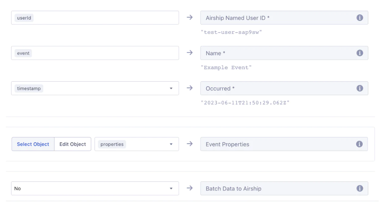Show info for the Name field
The image size is (387, 205).
tap(360, 53)
